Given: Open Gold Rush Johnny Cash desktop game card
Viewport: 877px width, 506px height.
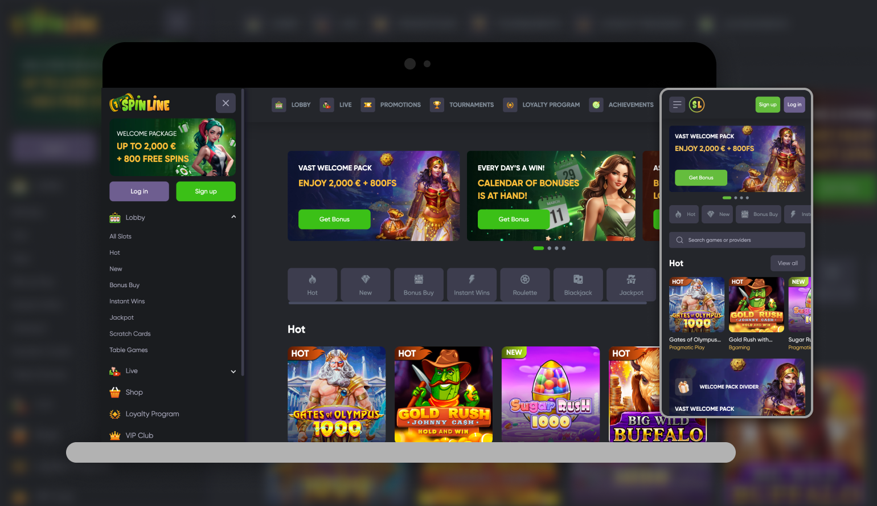Looking at the screenshot, I should [444, 394].
